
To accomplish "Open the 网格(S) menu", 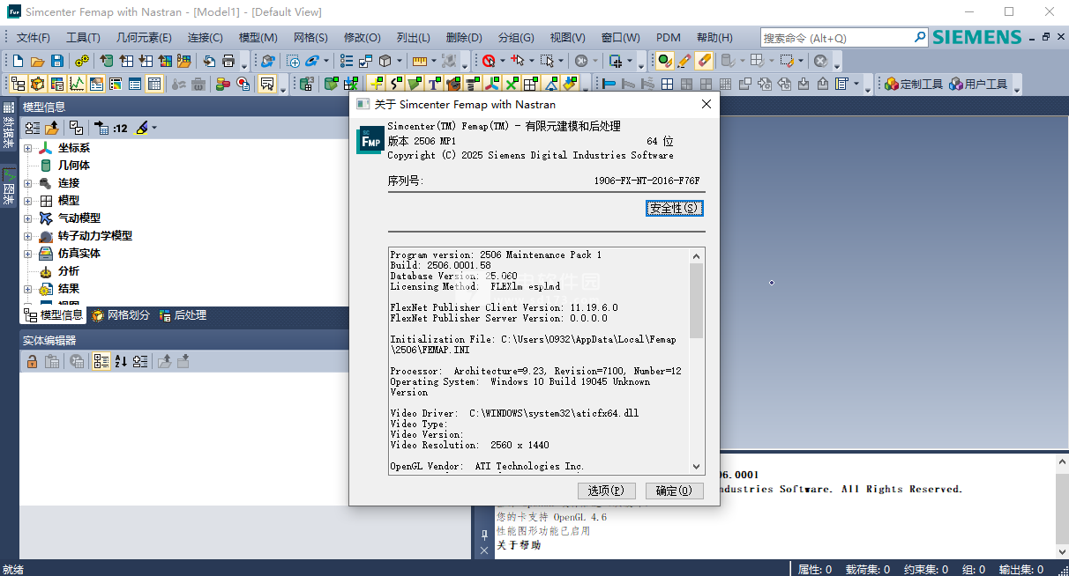I will [310, 38].
